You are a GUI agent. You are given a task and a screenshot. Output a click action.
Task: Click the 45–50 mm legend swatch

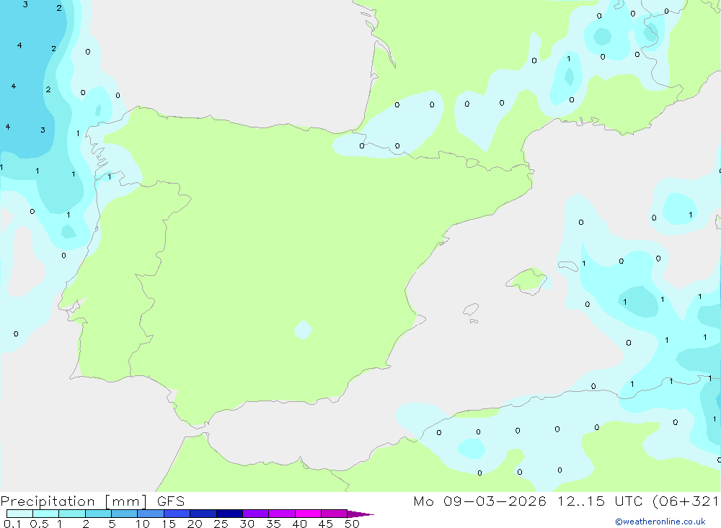334,514
